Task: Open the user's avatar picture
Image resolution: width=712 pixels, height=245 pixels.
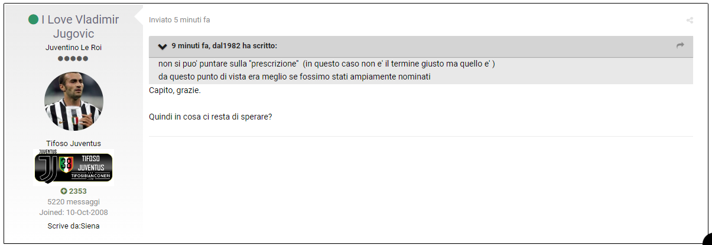Action: click(x=74, y=101)
